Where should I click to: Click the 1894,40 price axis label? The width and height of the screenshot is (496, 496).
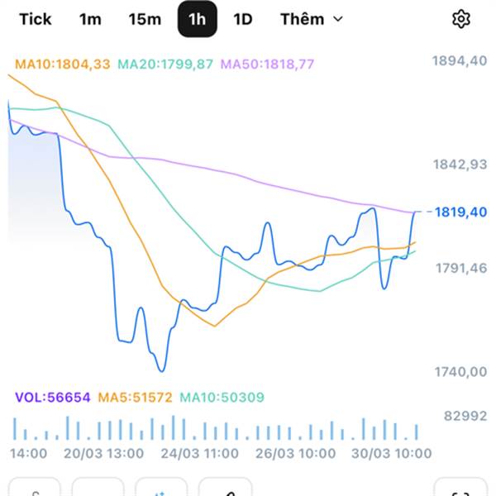(x=460, y=59)
